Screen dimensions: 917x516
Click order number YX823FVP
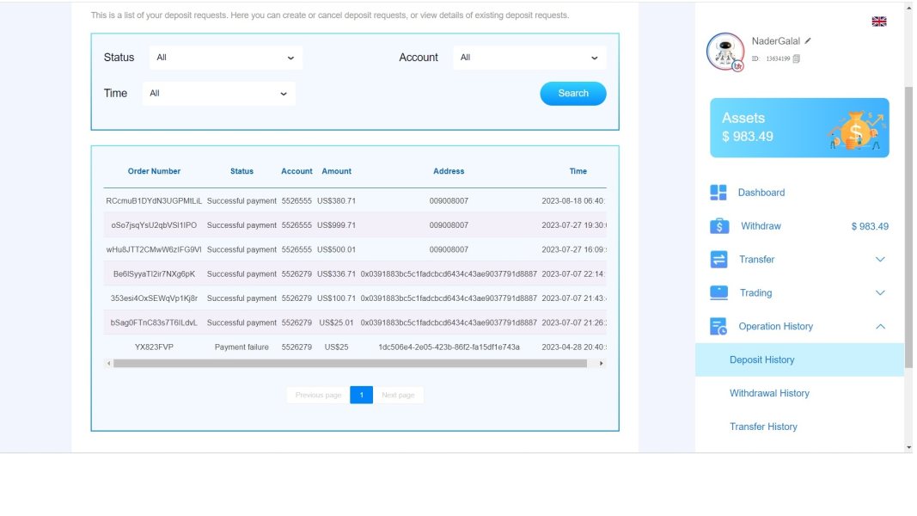pos(154,347)
